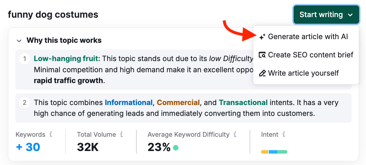Image resolution: width=366 pixels, height=165 pixels.
Task: Click the info icon next to Keywords
Action: [x=51, y=134]
